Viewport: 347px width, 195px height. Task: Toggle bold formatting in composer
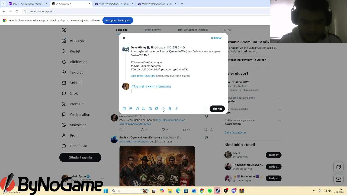point(170,109)
